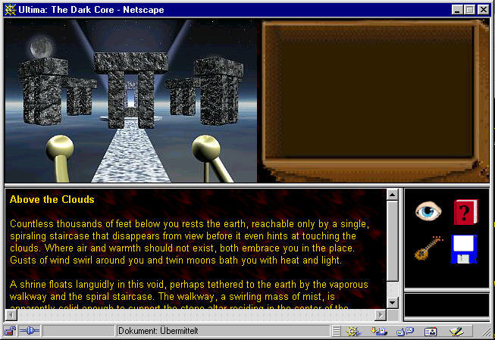This screenshot has width=495, height=340.
Task: Open Navigator ship wheel icon in component bar
Action: (352, 331)
